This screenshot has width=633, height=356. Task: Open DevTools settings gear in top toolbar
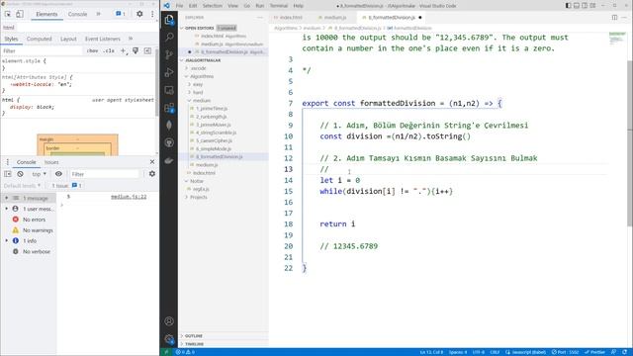coord(139,14)
